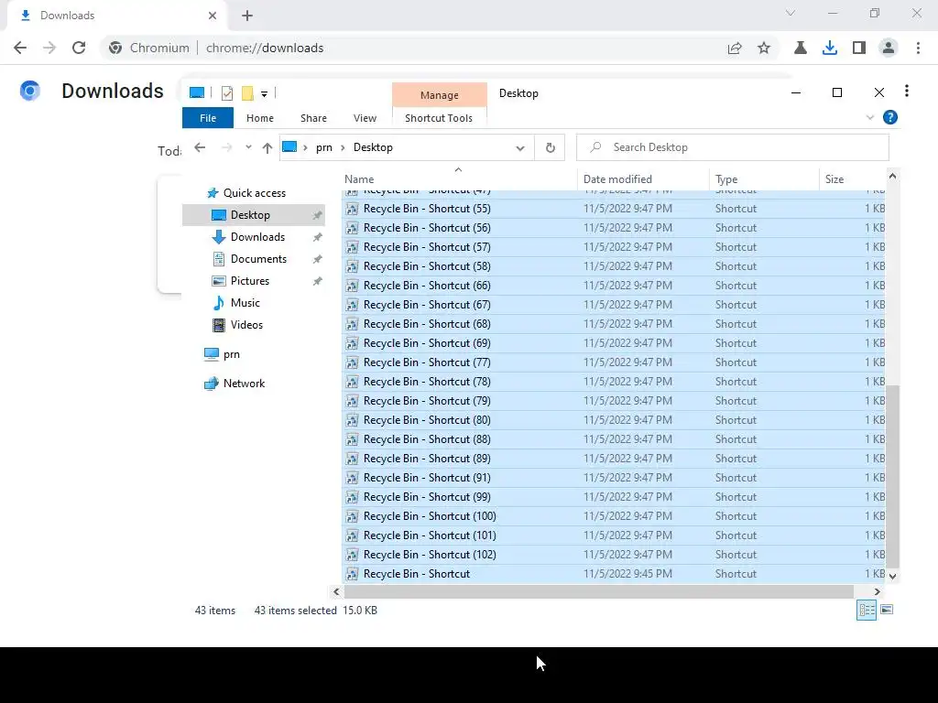Click the Chromium back arrow
938x703 pixels.
coord(20,48)
